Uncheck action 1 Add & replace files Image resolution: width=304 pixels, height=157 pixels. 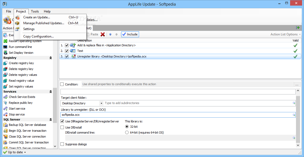pos(67,45)
